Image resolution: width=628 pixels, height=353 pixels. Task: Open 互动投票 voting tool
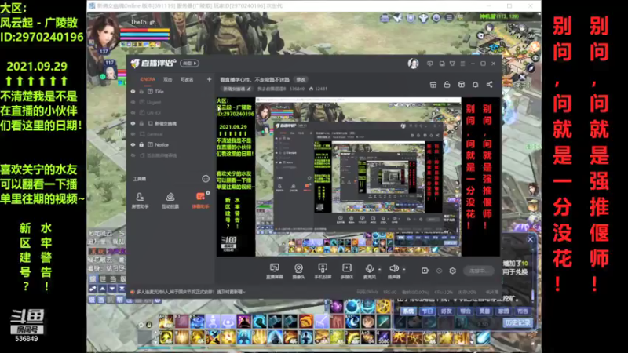pyautogui.click(x=170, y=200)
